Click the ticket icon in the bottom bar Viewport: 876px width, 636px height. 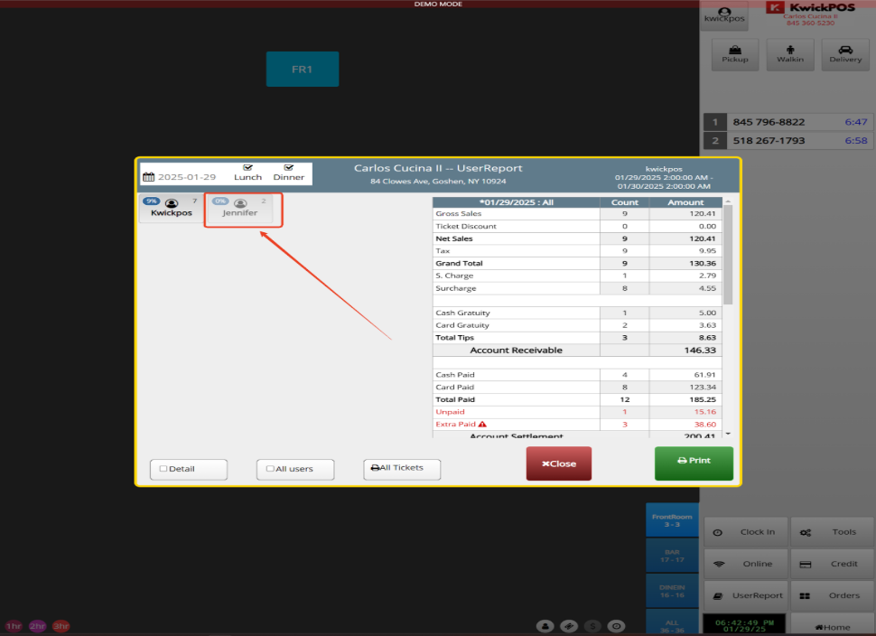click(x=569, y=626)
